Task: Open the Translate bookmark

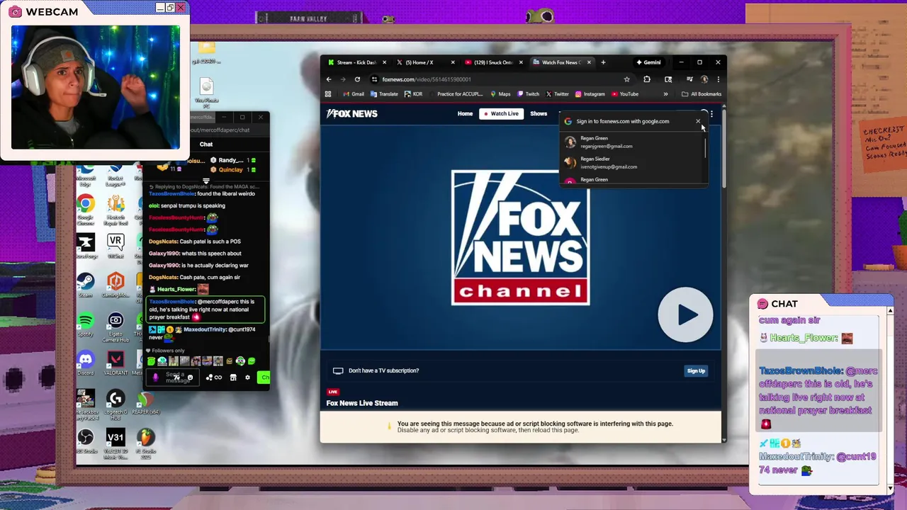Action: (x=384, y=94)
